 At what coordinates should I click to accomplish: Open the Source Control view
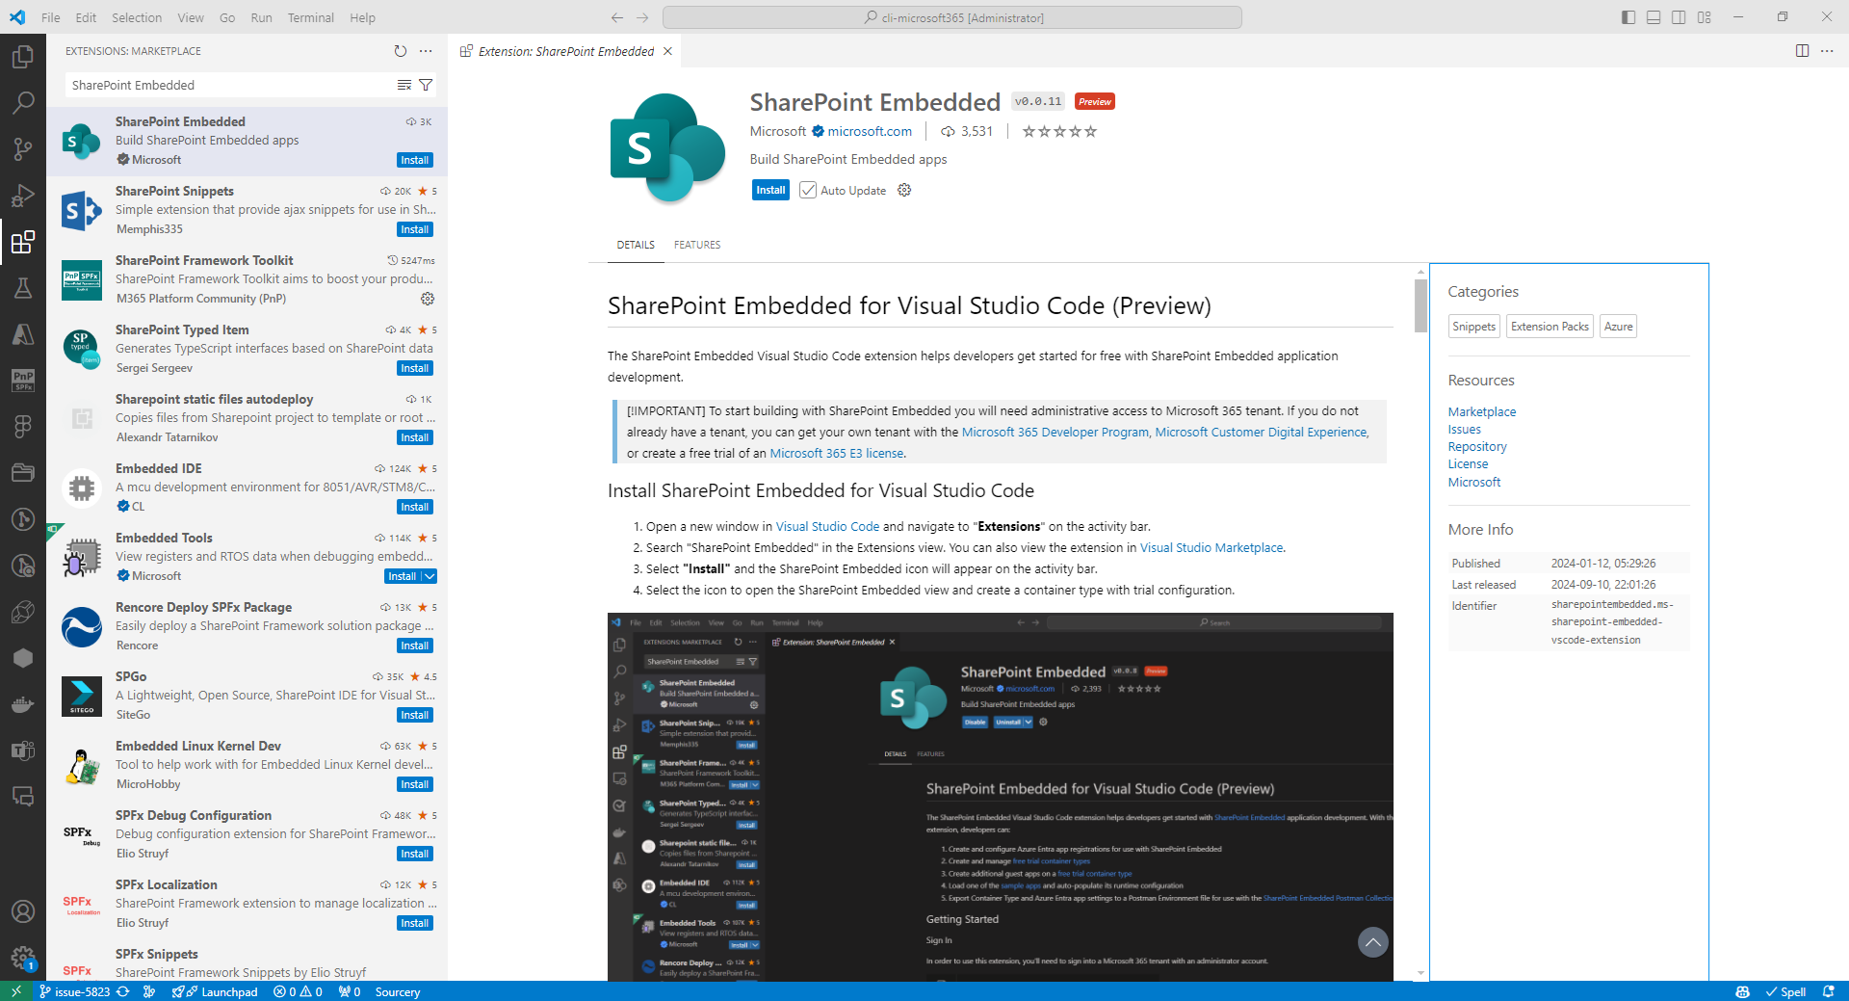tap(24, 149)
